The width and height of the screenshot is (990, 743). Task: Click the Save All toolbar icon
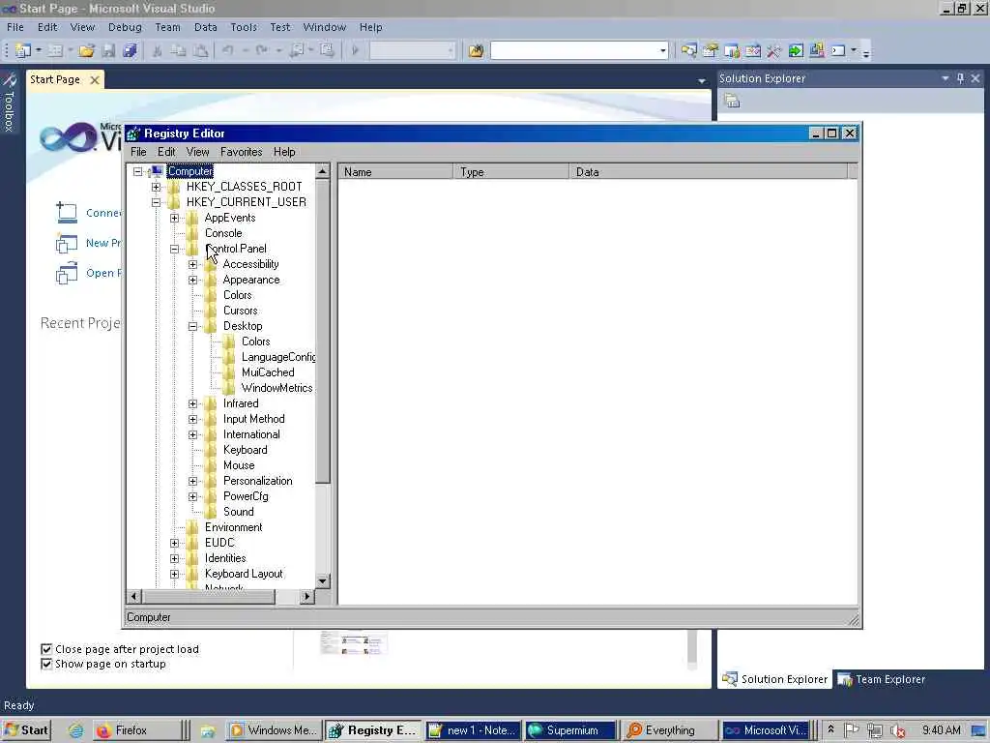[x=131, y=50]
